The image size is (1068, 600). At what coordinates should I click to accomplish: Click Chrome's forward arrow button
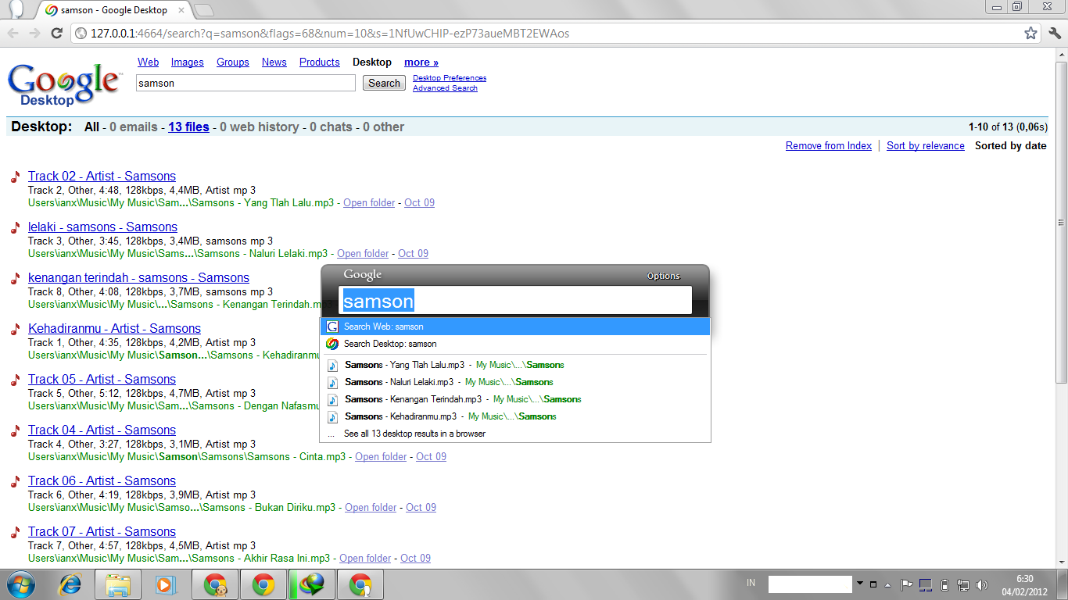[34, 33]
